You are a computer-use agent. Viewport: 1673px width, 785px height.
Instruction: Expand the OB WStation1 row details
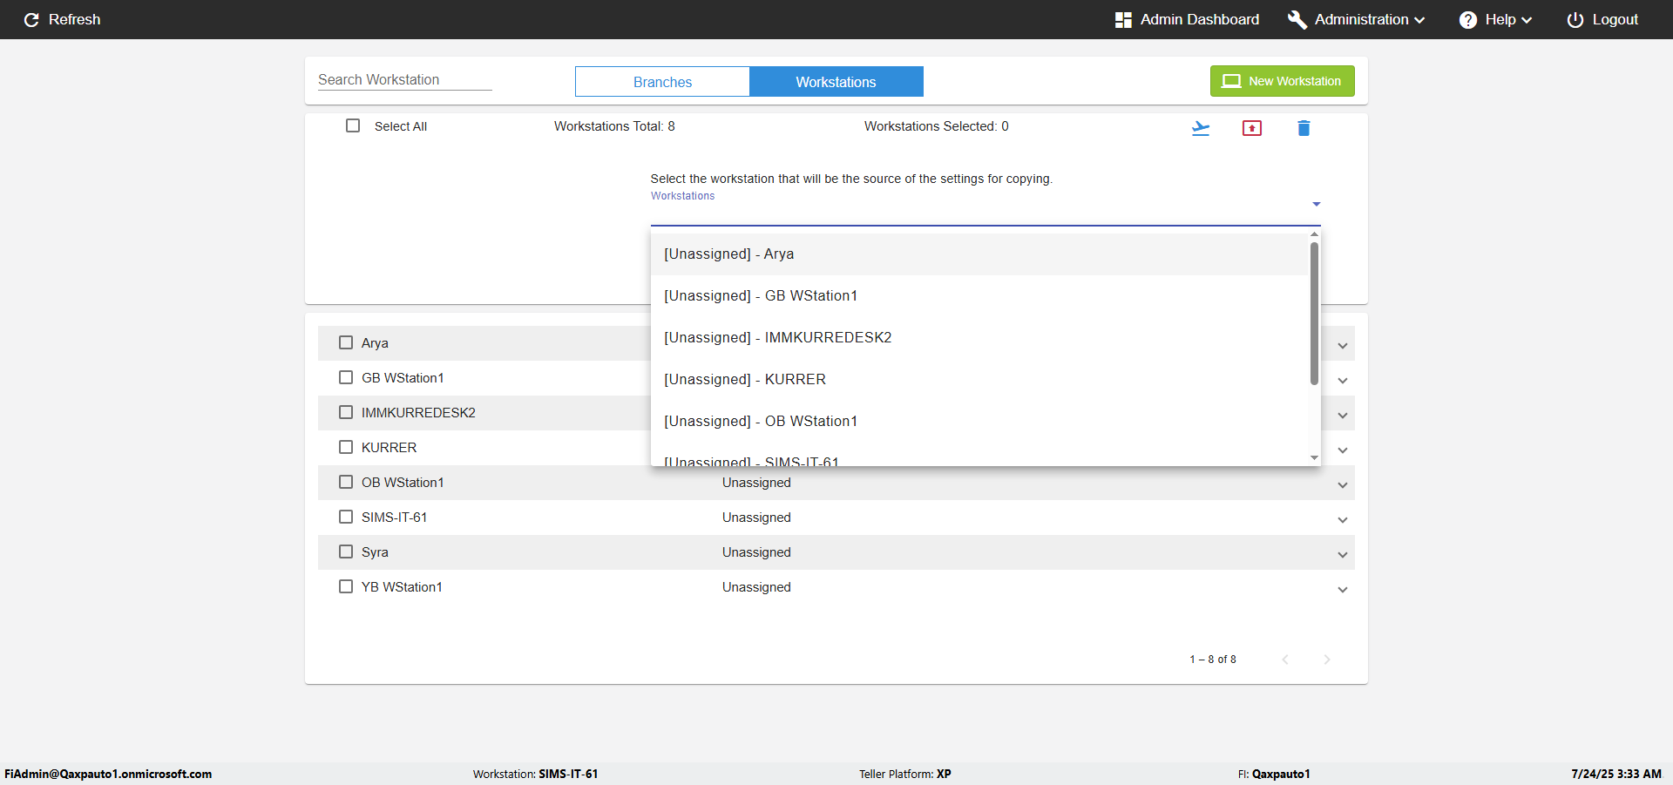click(x=1342, y=484)
